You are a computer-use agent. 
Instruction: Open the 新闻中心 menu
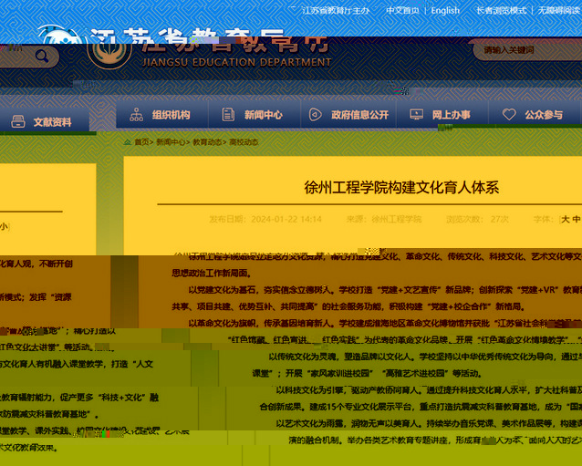pyautogui.click(x=263, y=115)
